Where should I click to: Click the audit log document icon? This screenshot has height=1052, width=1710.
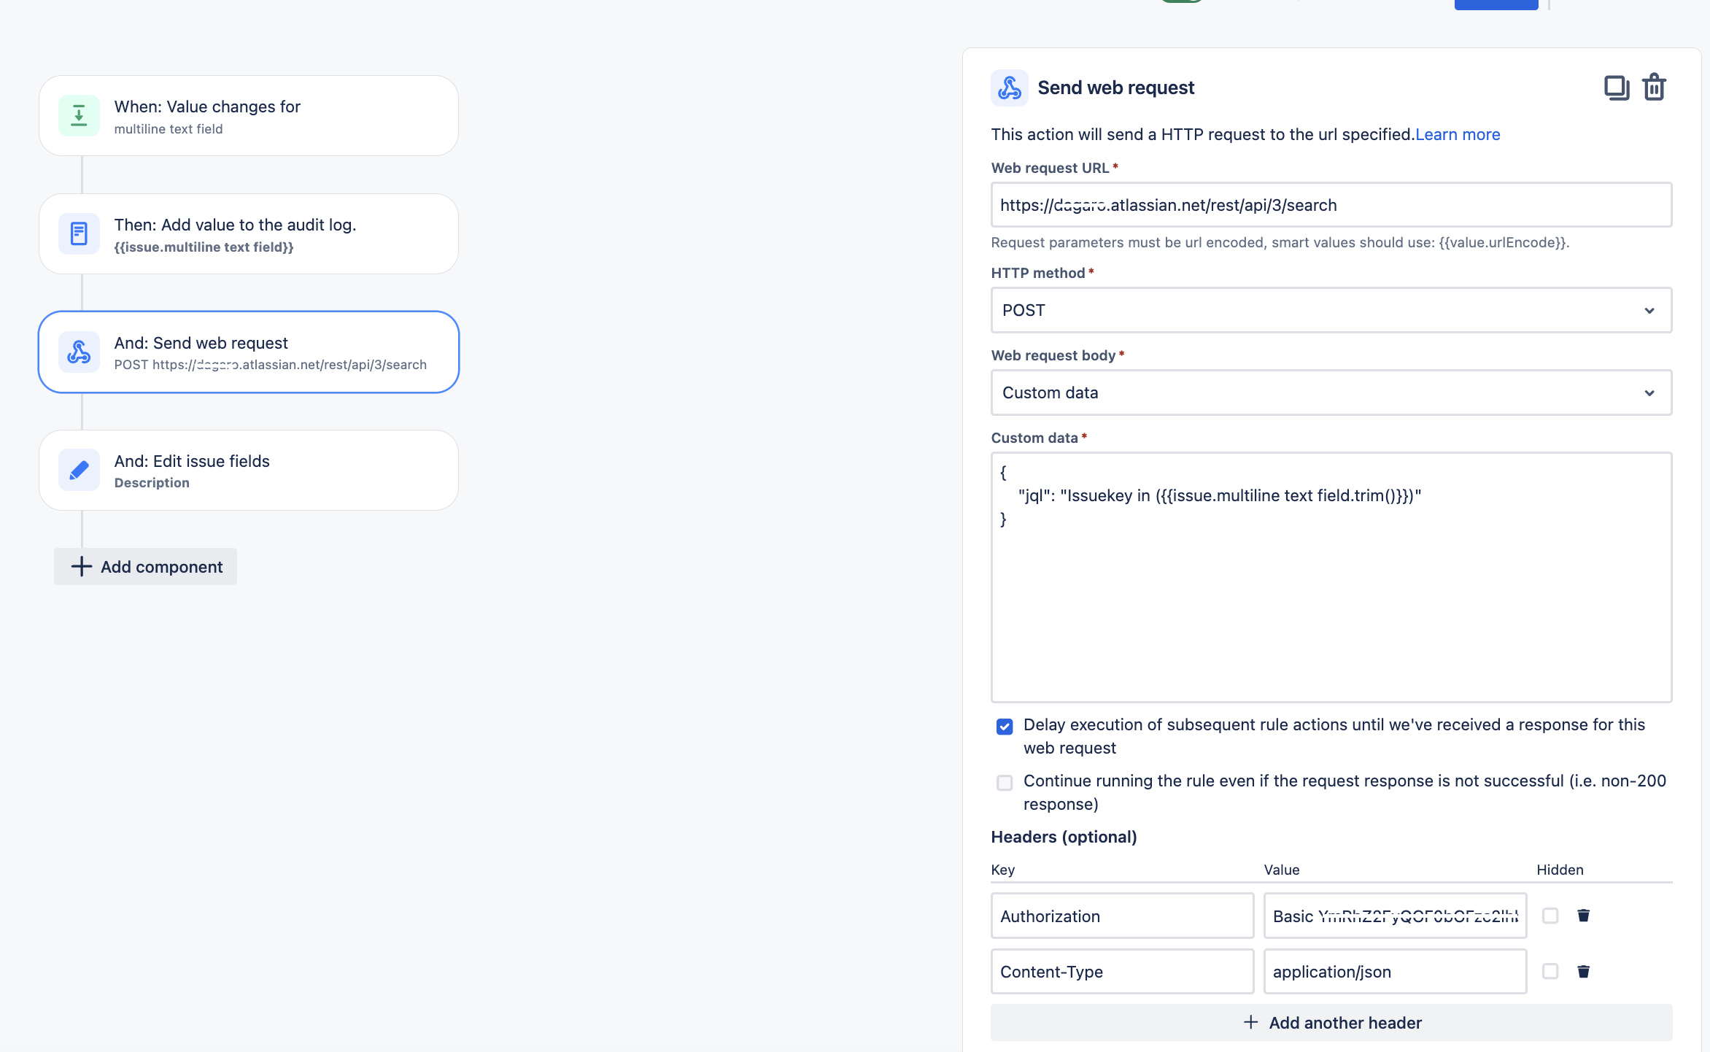pyautogui.click(x=79, y=233)
